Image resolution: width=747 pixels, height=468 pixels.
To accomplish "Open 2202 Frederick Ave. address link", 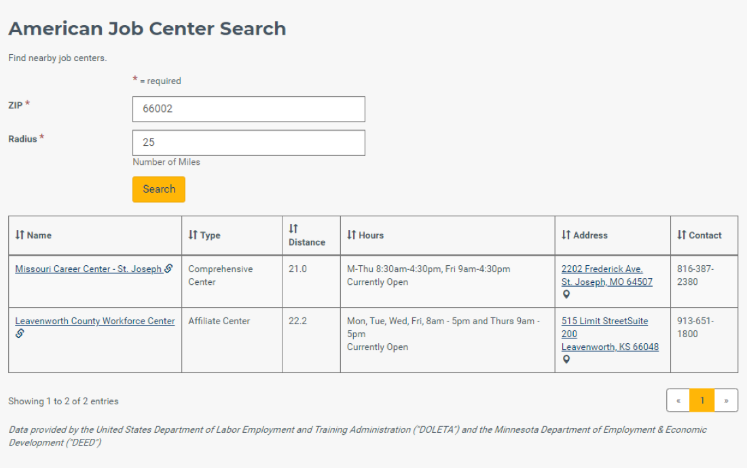I will pos(602,269).
